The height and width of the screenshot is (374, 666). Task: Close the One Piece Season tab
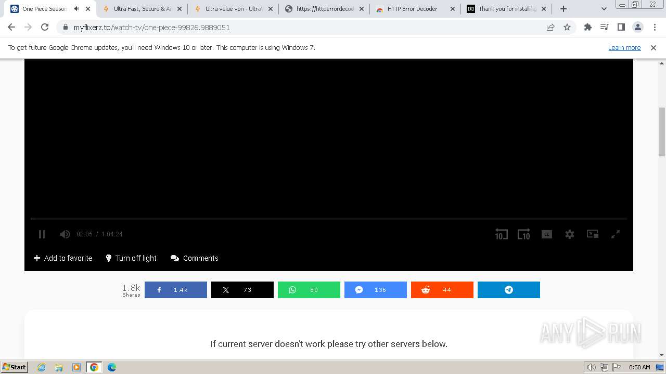click(88, 9)
